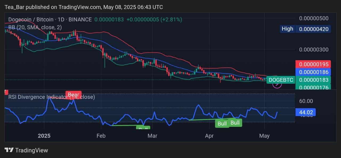Click the RSI Divergence Indicator legend

(51, 97)
